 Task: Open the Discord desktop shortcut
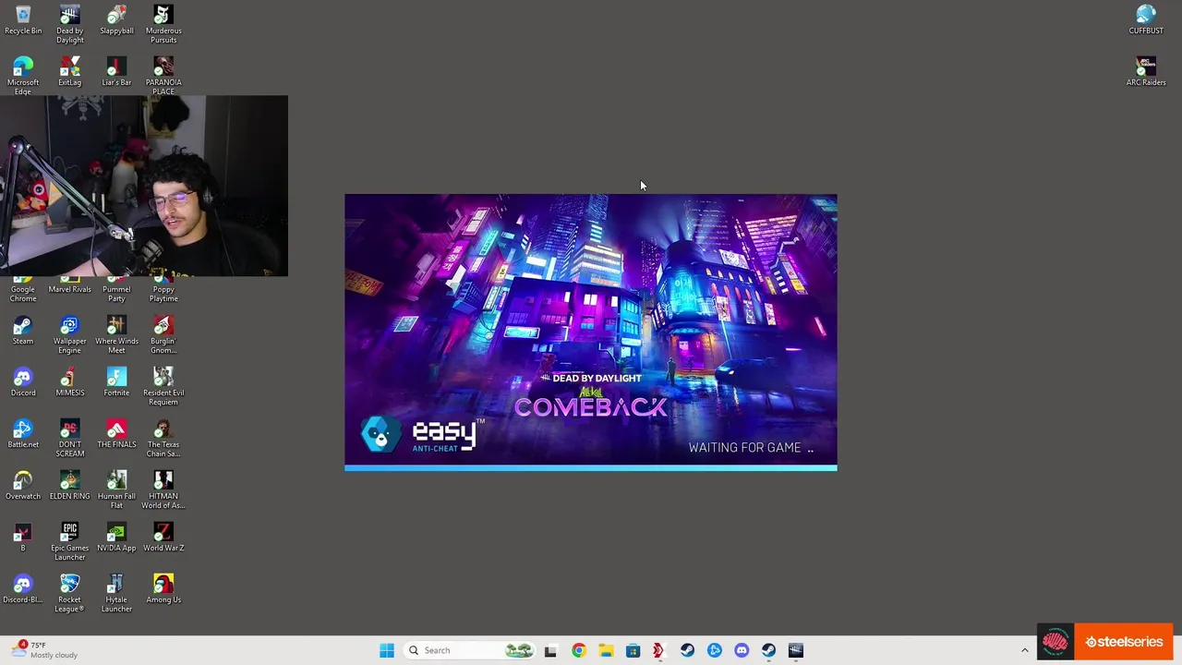point(23,382)
